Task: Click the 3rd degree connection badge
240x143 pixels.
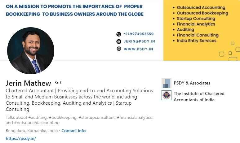Action: point(57,83)
